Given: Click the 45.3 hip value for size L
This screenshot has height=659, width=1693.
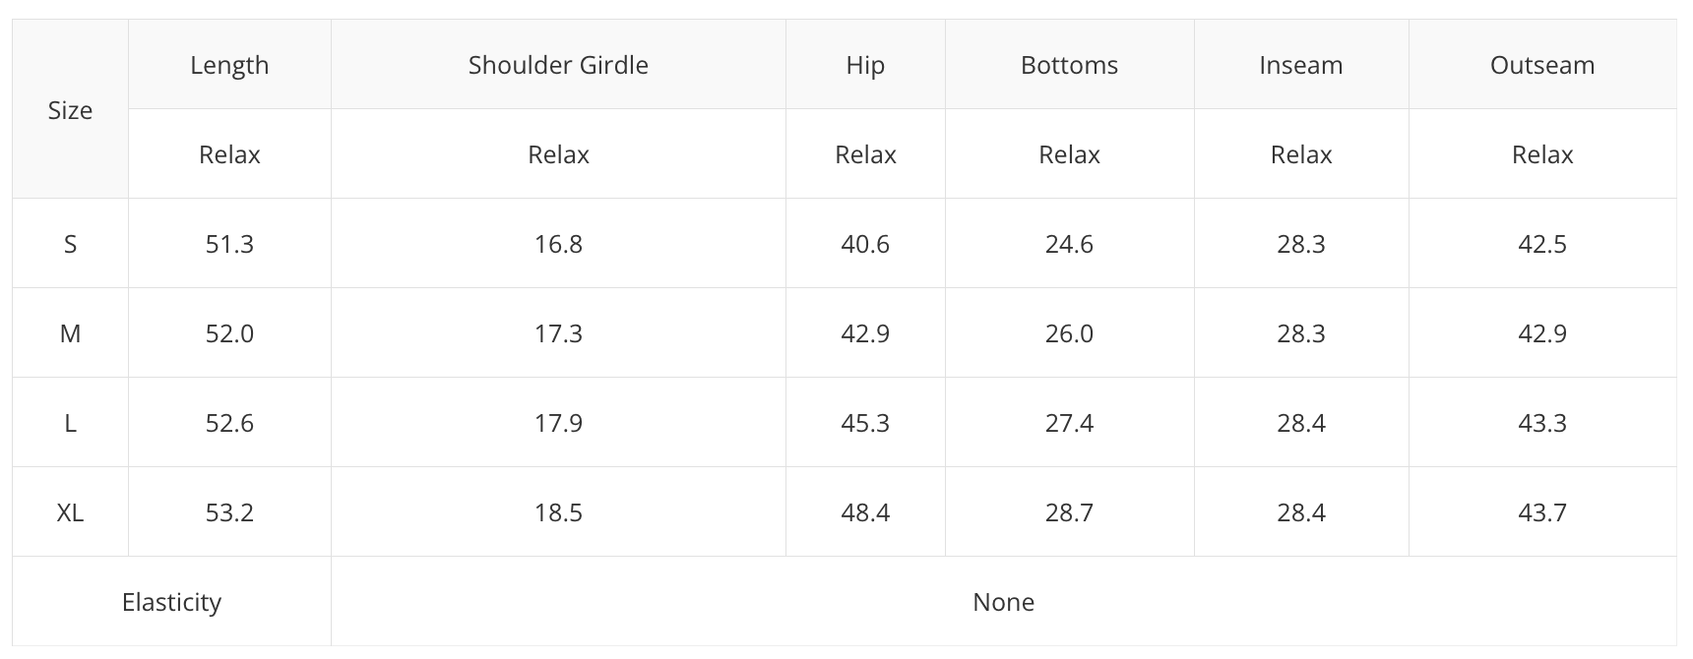Looking at the screenshot, I should coord(865,423).
